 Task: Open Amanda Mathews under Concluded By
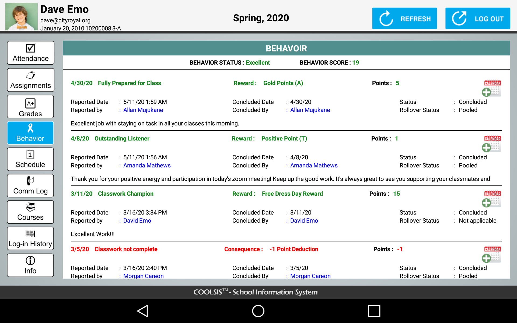pyautogui.click(x=314, y=166)
